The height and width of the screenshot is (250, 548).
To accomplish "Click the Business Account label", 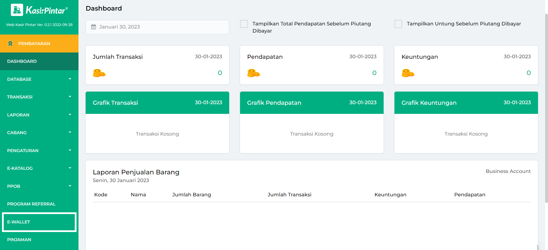I will (x=508, y=171).
